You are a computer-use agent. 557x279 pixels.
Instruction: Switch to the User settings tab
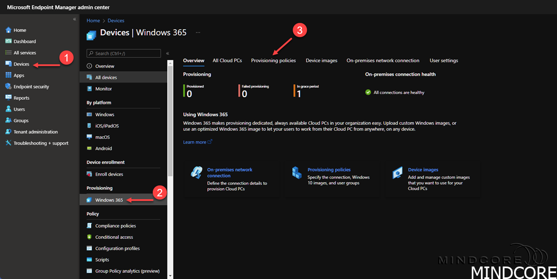tap(443, 61)
